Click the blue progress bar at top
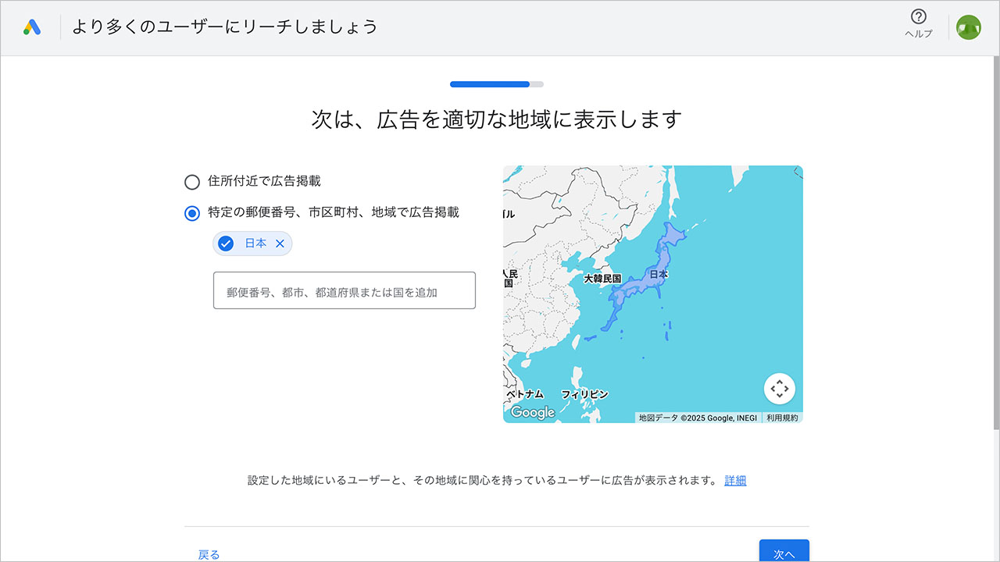1000x562 pixels. (x=491, y=84)
